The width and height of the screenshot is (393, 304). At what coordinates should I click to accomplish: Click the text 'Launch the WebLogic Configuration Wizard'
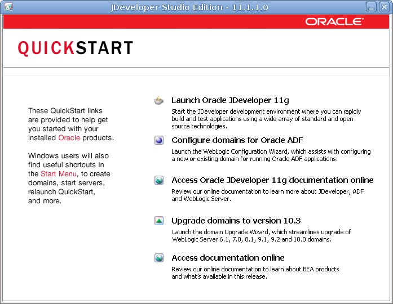(x=230, y=151)
